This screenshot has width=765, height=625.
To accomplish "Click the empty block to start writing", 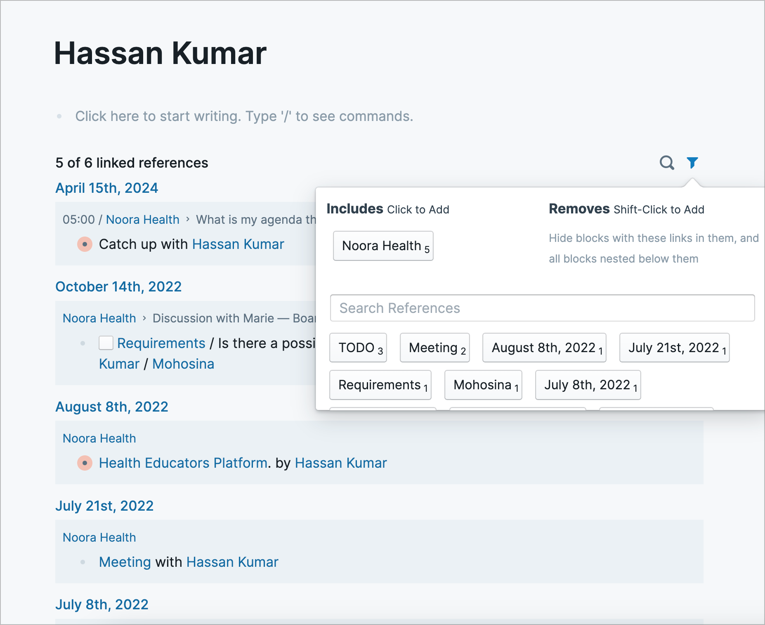I will tap(244, 116).
